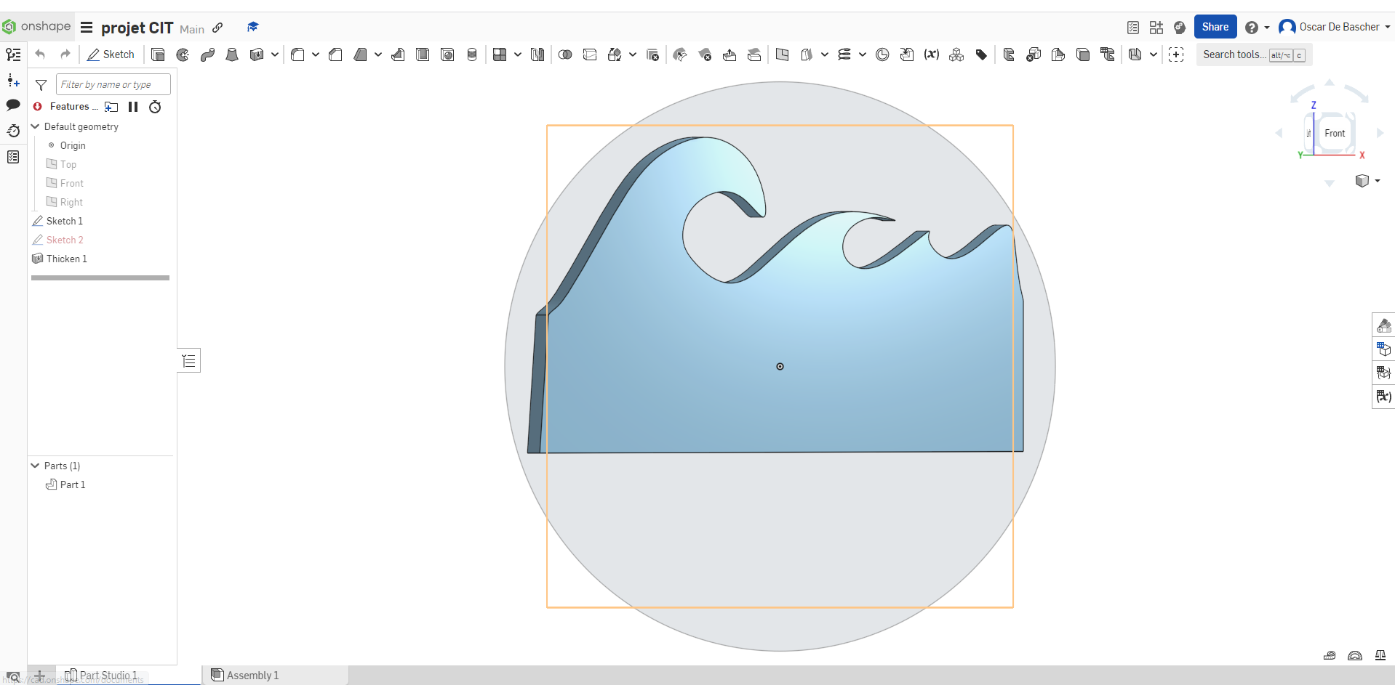The image size is (1395, 685).
Task: Click the Filter by name or type field
Action: coord(113,84)
